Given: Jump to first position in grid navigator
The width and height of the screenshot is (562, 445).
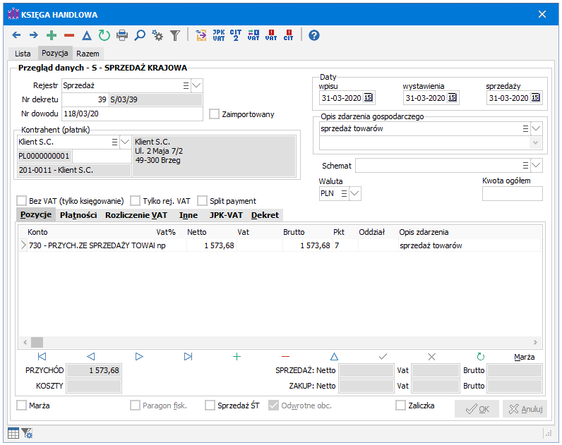Looking at the screenshot, I should [x=42, y=357].
